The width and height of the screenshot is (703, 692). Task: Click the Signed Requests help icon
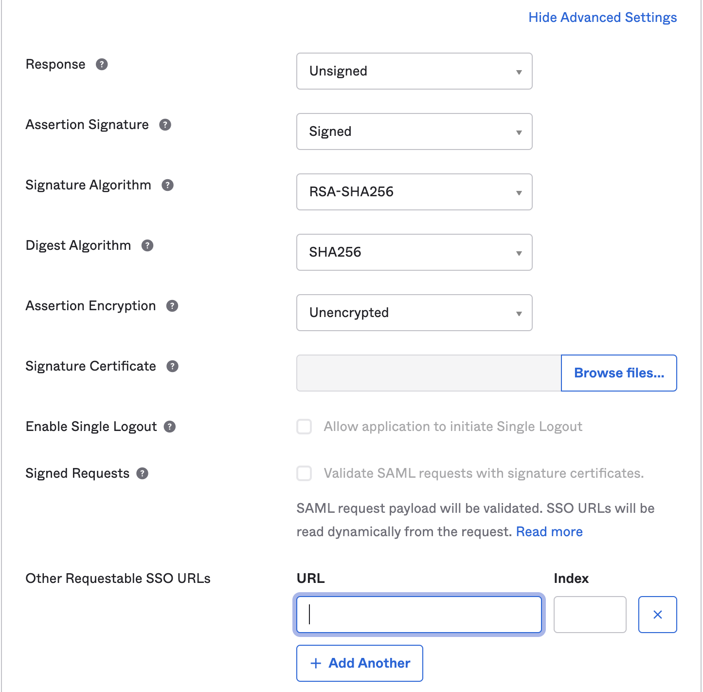[x=142, y=473]
